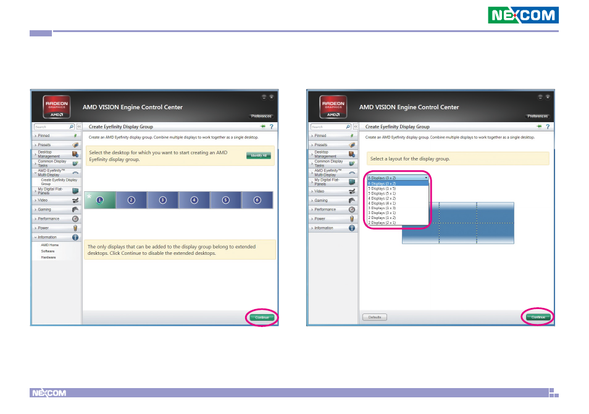This screenshot has height=414, width=589.
Task: Open Hardware under Information
Action: point(48,257)
